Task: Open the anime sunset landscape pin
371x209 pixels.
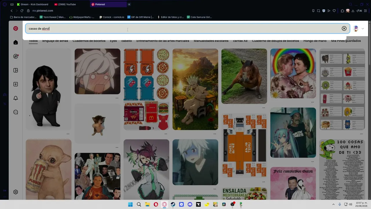Action: 195,89
